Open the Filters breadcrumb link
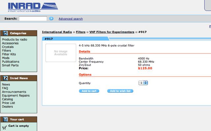 coord(80,32)
